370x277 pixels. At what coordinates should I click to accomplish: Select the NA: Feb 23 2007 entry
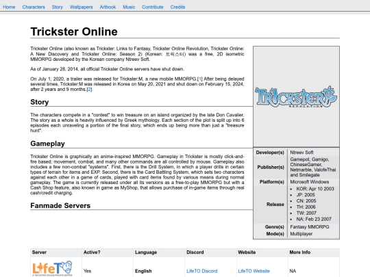click(314, 220)
